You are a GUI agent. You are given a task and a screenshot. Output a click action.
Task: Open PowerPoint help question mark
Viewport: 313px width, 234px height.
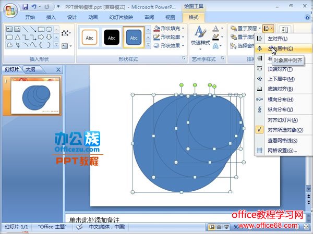click(307, 17)
